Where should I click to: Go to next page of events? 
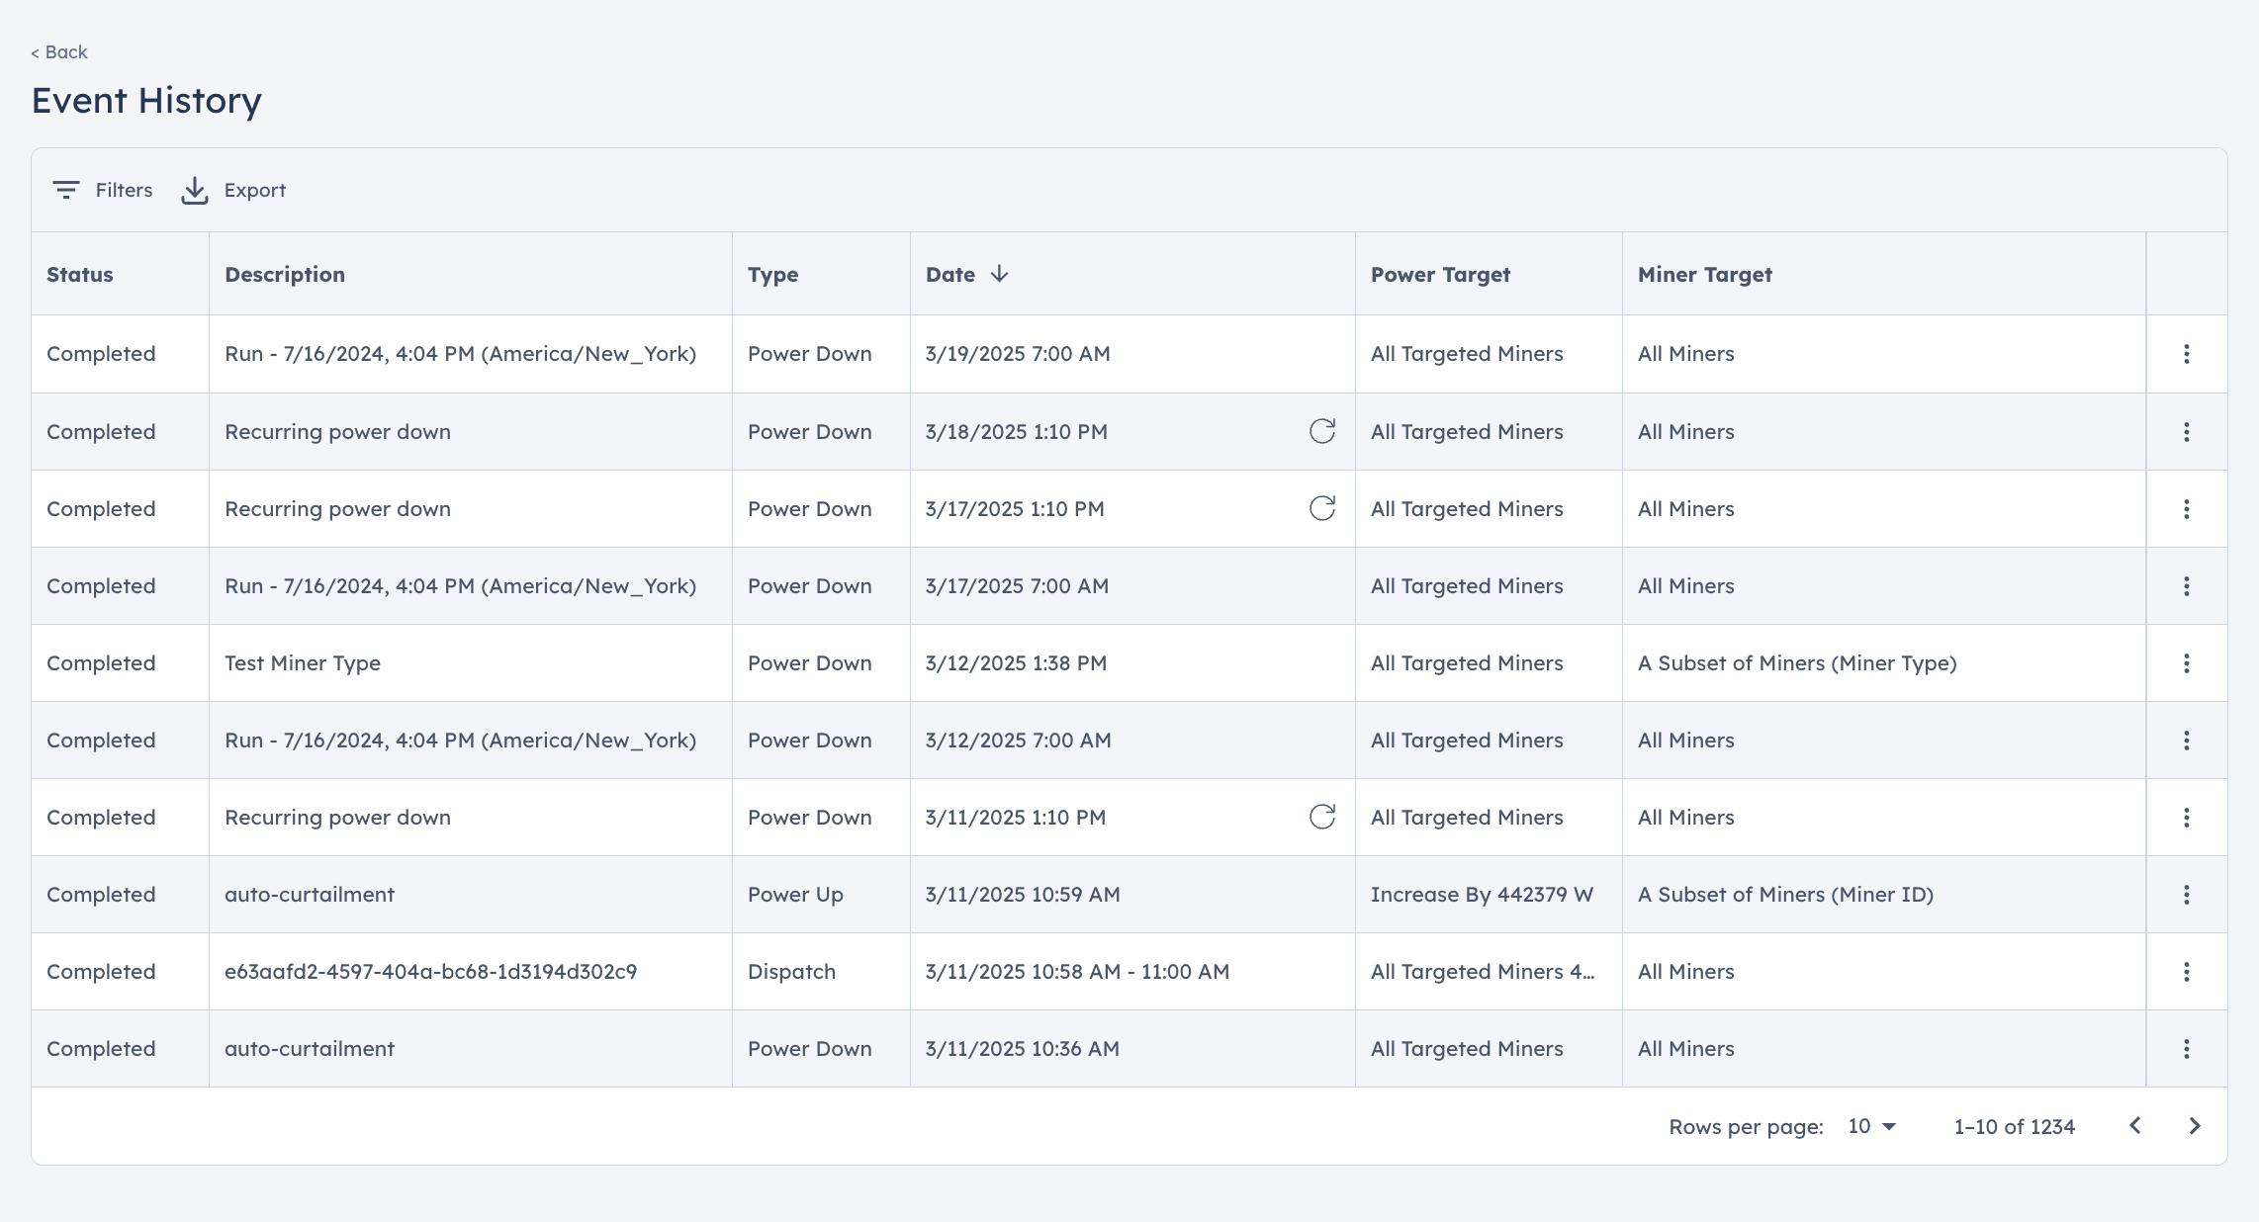(2195, 1126)
